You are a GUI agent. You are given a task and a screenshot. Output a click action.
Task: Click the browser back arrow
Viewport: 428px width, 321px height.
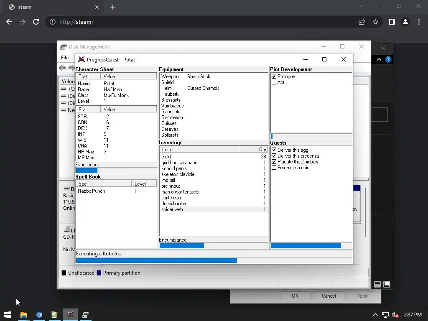9,22
